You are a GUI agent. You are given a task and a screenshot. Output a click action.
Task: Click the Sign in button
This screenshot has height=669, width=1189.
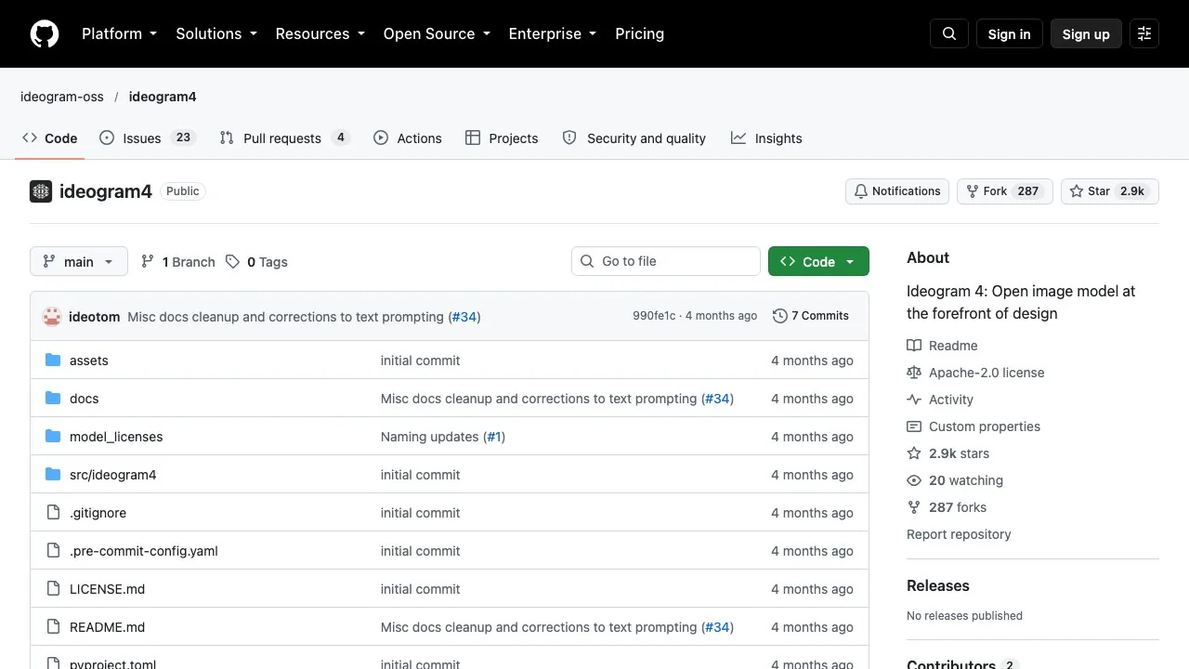click(1010, 33)
